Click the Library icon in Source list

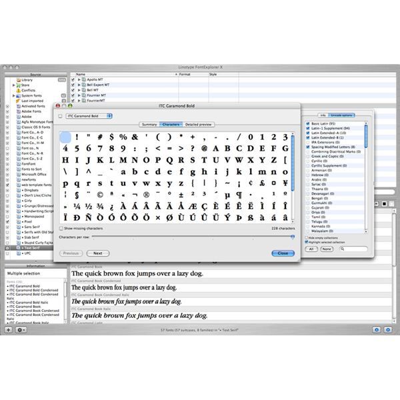tap(19, 80)
